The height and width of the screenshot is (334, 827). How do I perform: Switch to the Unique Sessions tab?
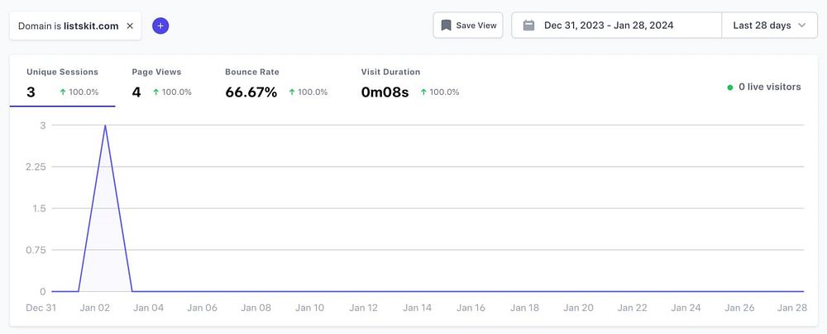[62, 82]
